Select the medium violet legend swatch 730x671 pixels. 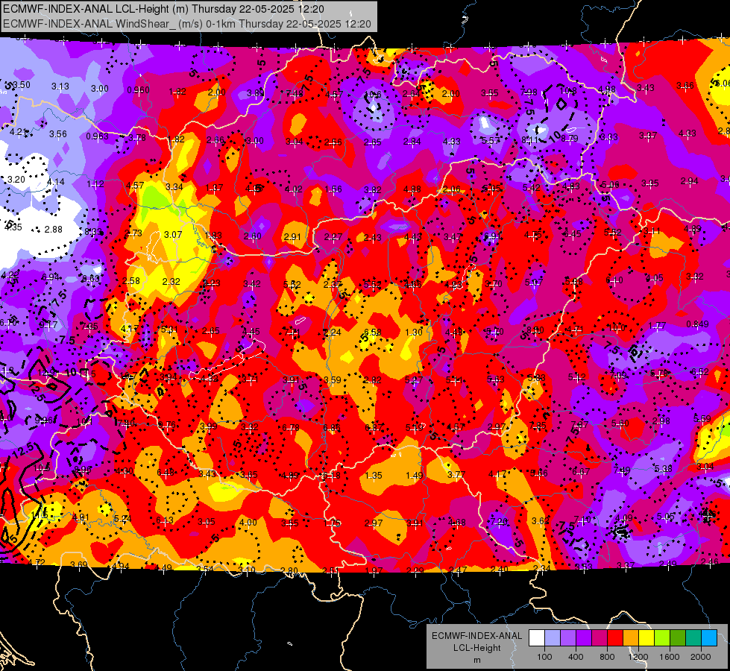[x=568, y=637]
